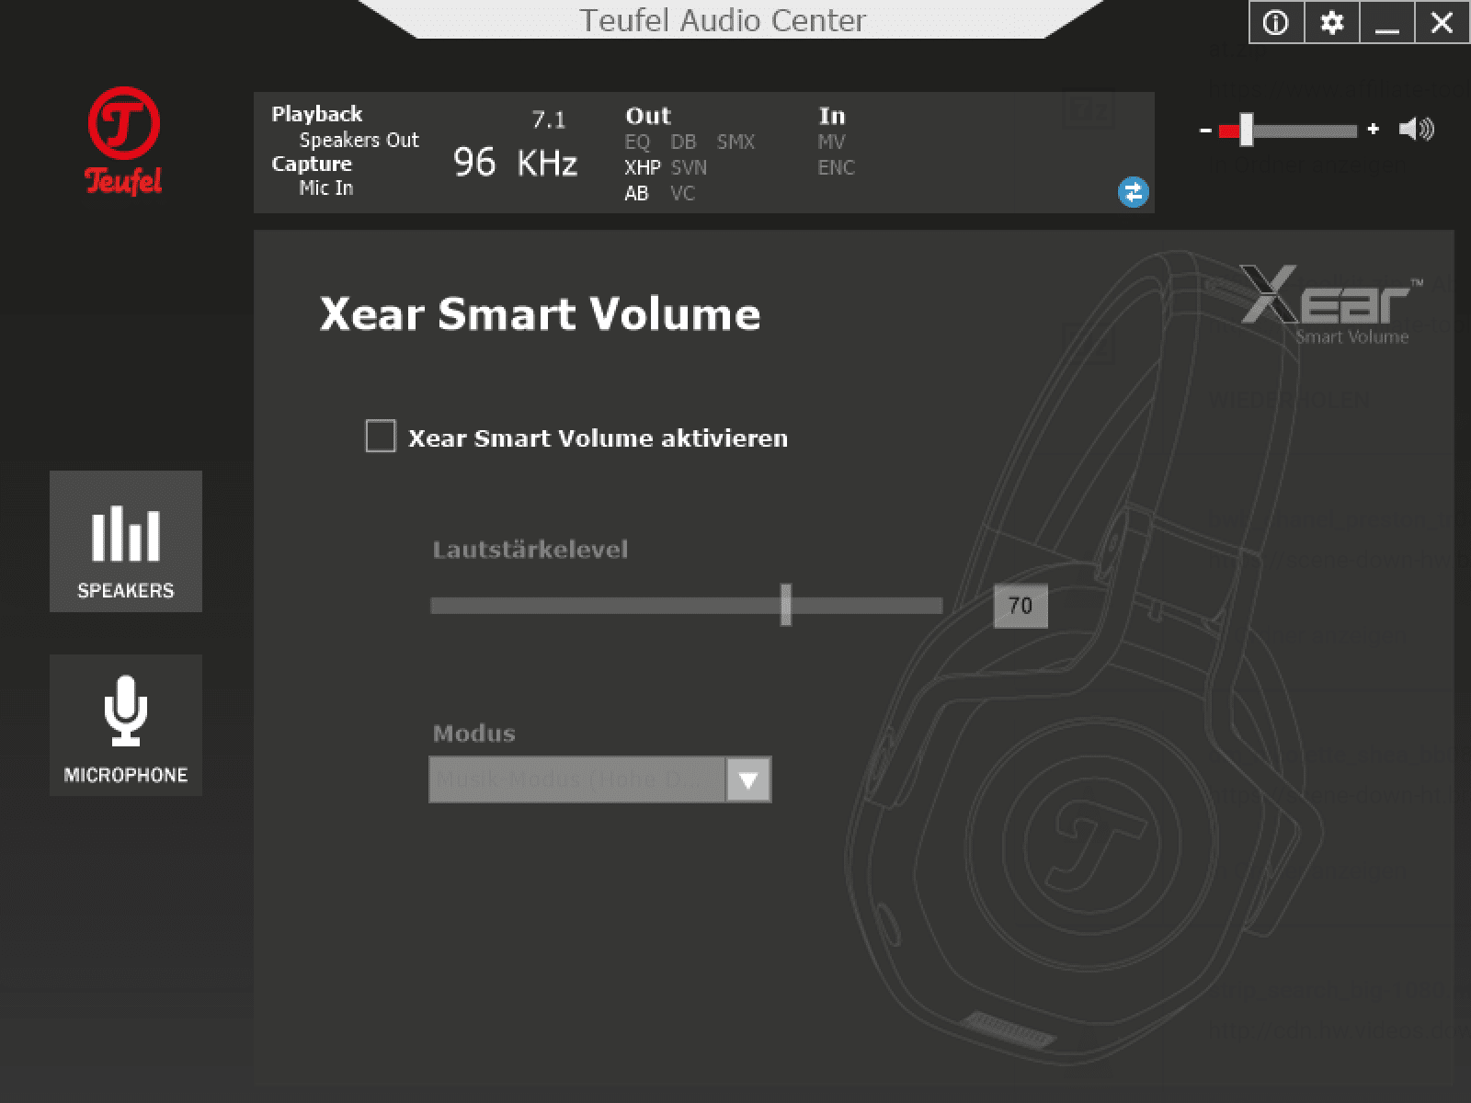Image resolution: width=1471 pixels, height=1103 pixels.
Task: Click the blue device switch icon
Action: (x=1133, y=192)
